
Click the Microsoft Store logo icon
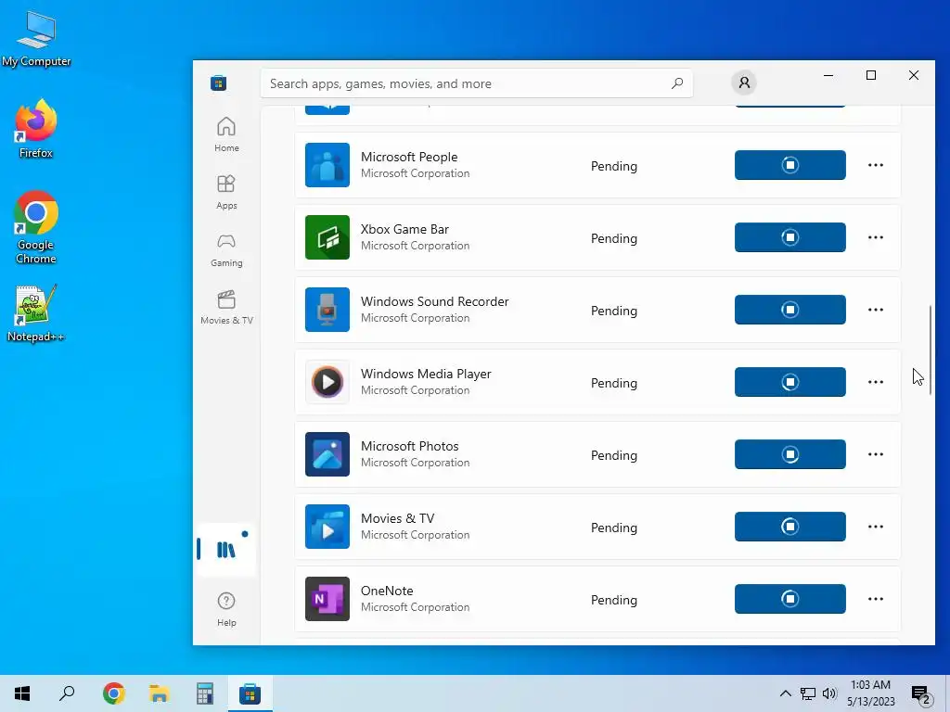(219, 83)
